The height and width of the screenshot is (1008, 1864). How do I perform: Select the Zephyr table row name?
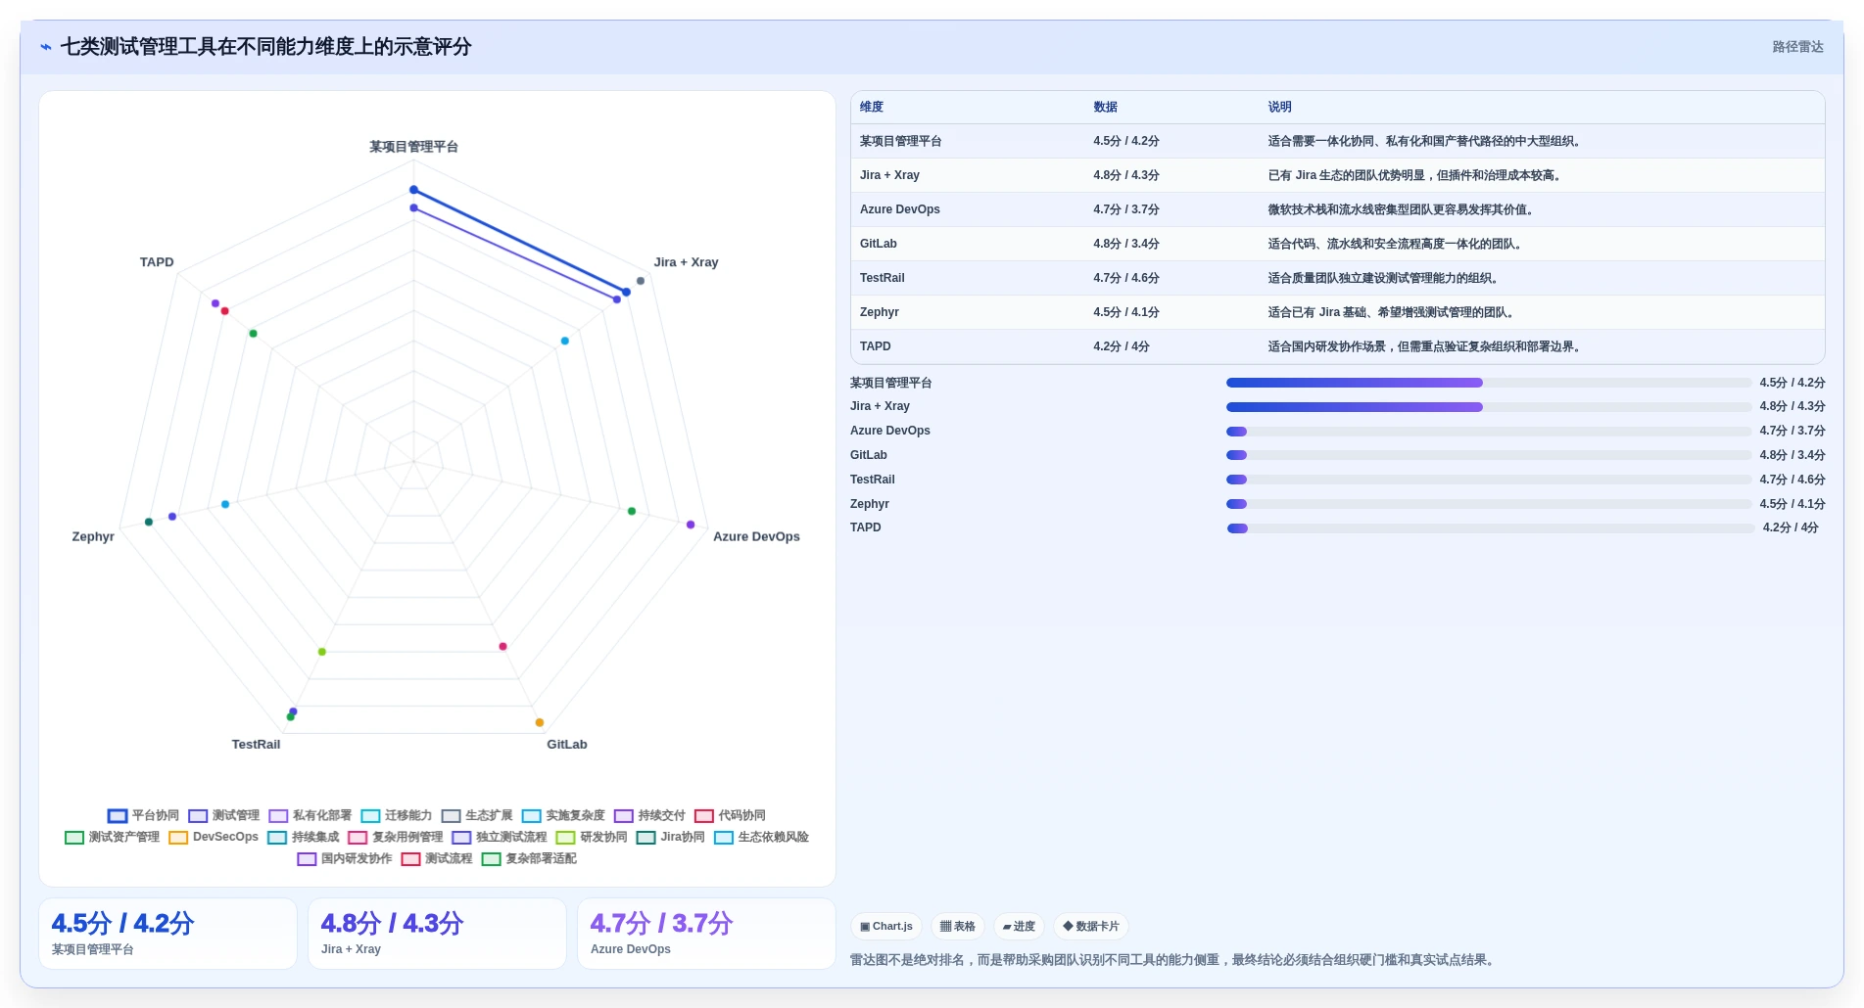click(879, 312)
